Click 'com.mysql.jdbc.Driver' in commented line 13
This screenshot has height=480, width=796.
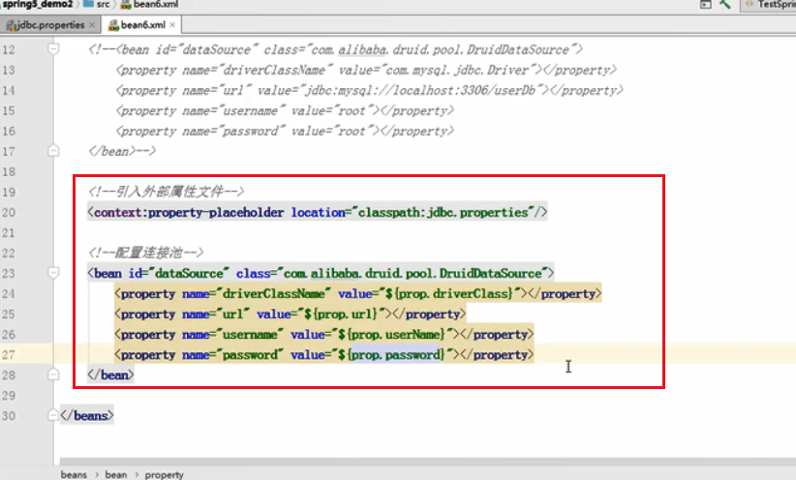click(x=457, y=70)
